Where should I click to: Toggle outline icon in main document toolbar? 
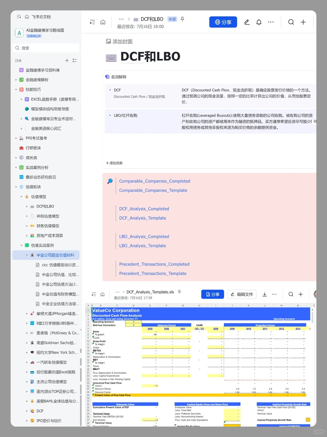tap(92, 22)
